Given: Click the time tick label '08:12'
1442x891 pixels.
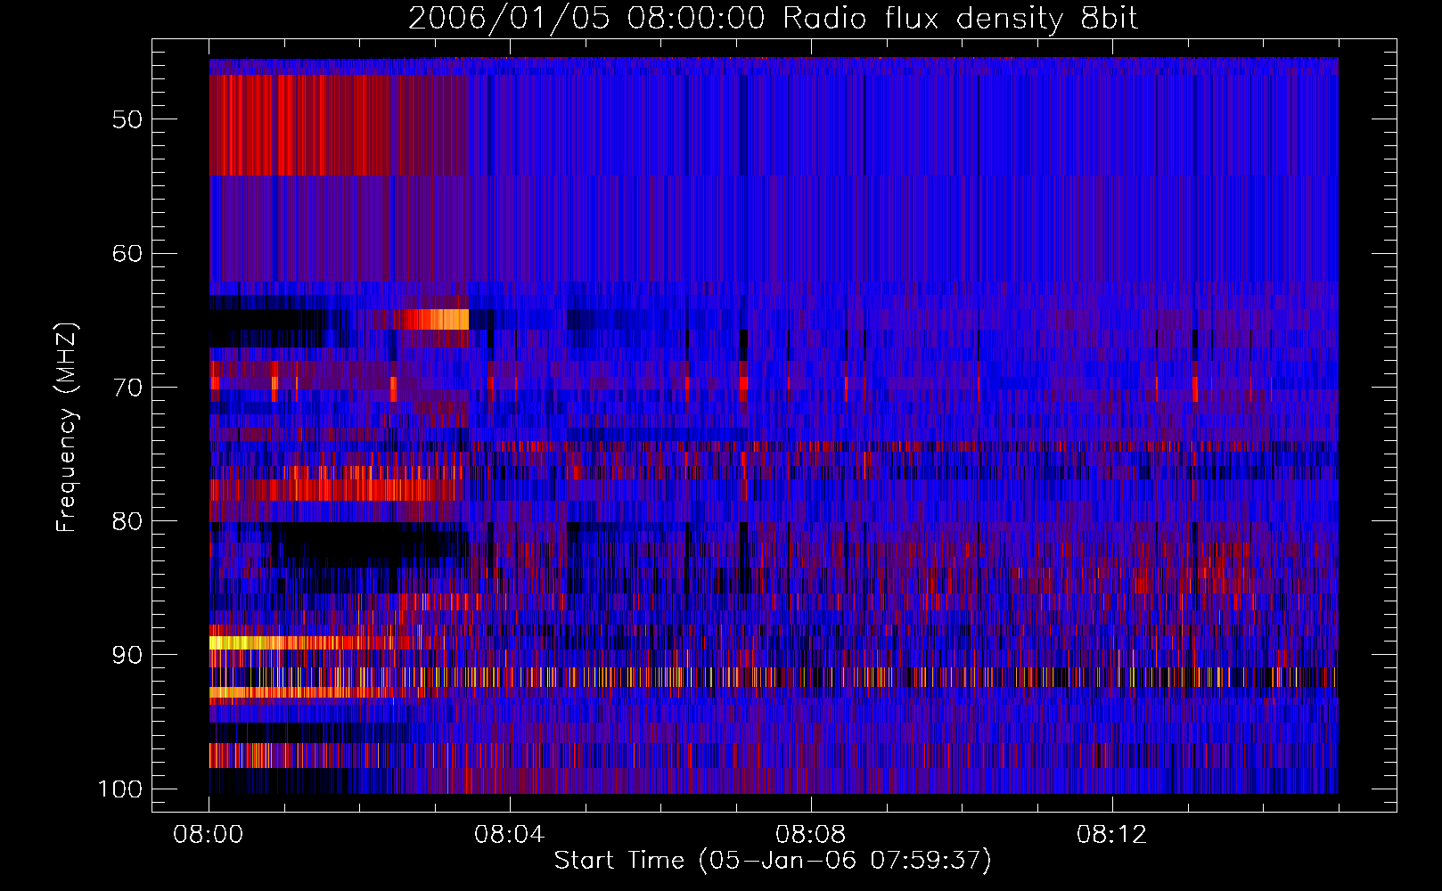Looking at the screenshot, I should click(1112, 835).
